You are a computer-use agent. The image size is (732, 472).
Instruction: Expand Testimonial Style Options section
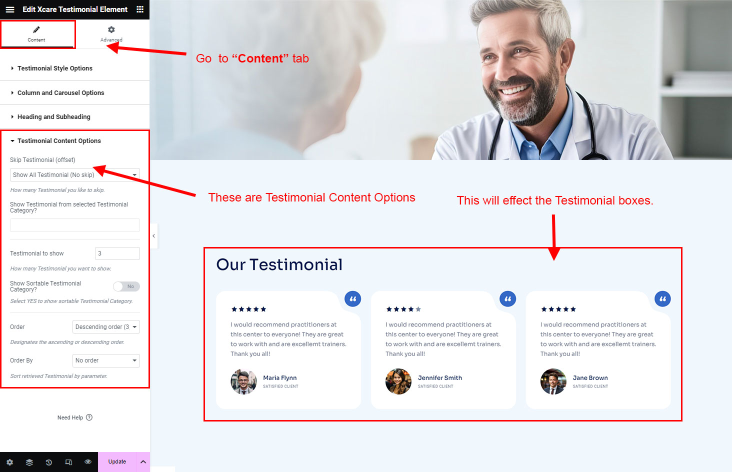tap(55, 68)
